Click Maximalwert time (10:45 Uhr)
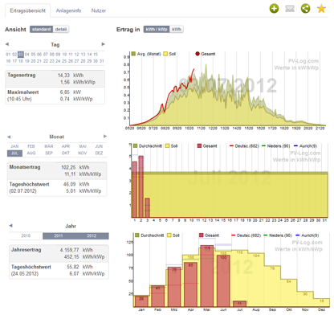Screen dimensions: 334x315 click(x=19, y=99)
